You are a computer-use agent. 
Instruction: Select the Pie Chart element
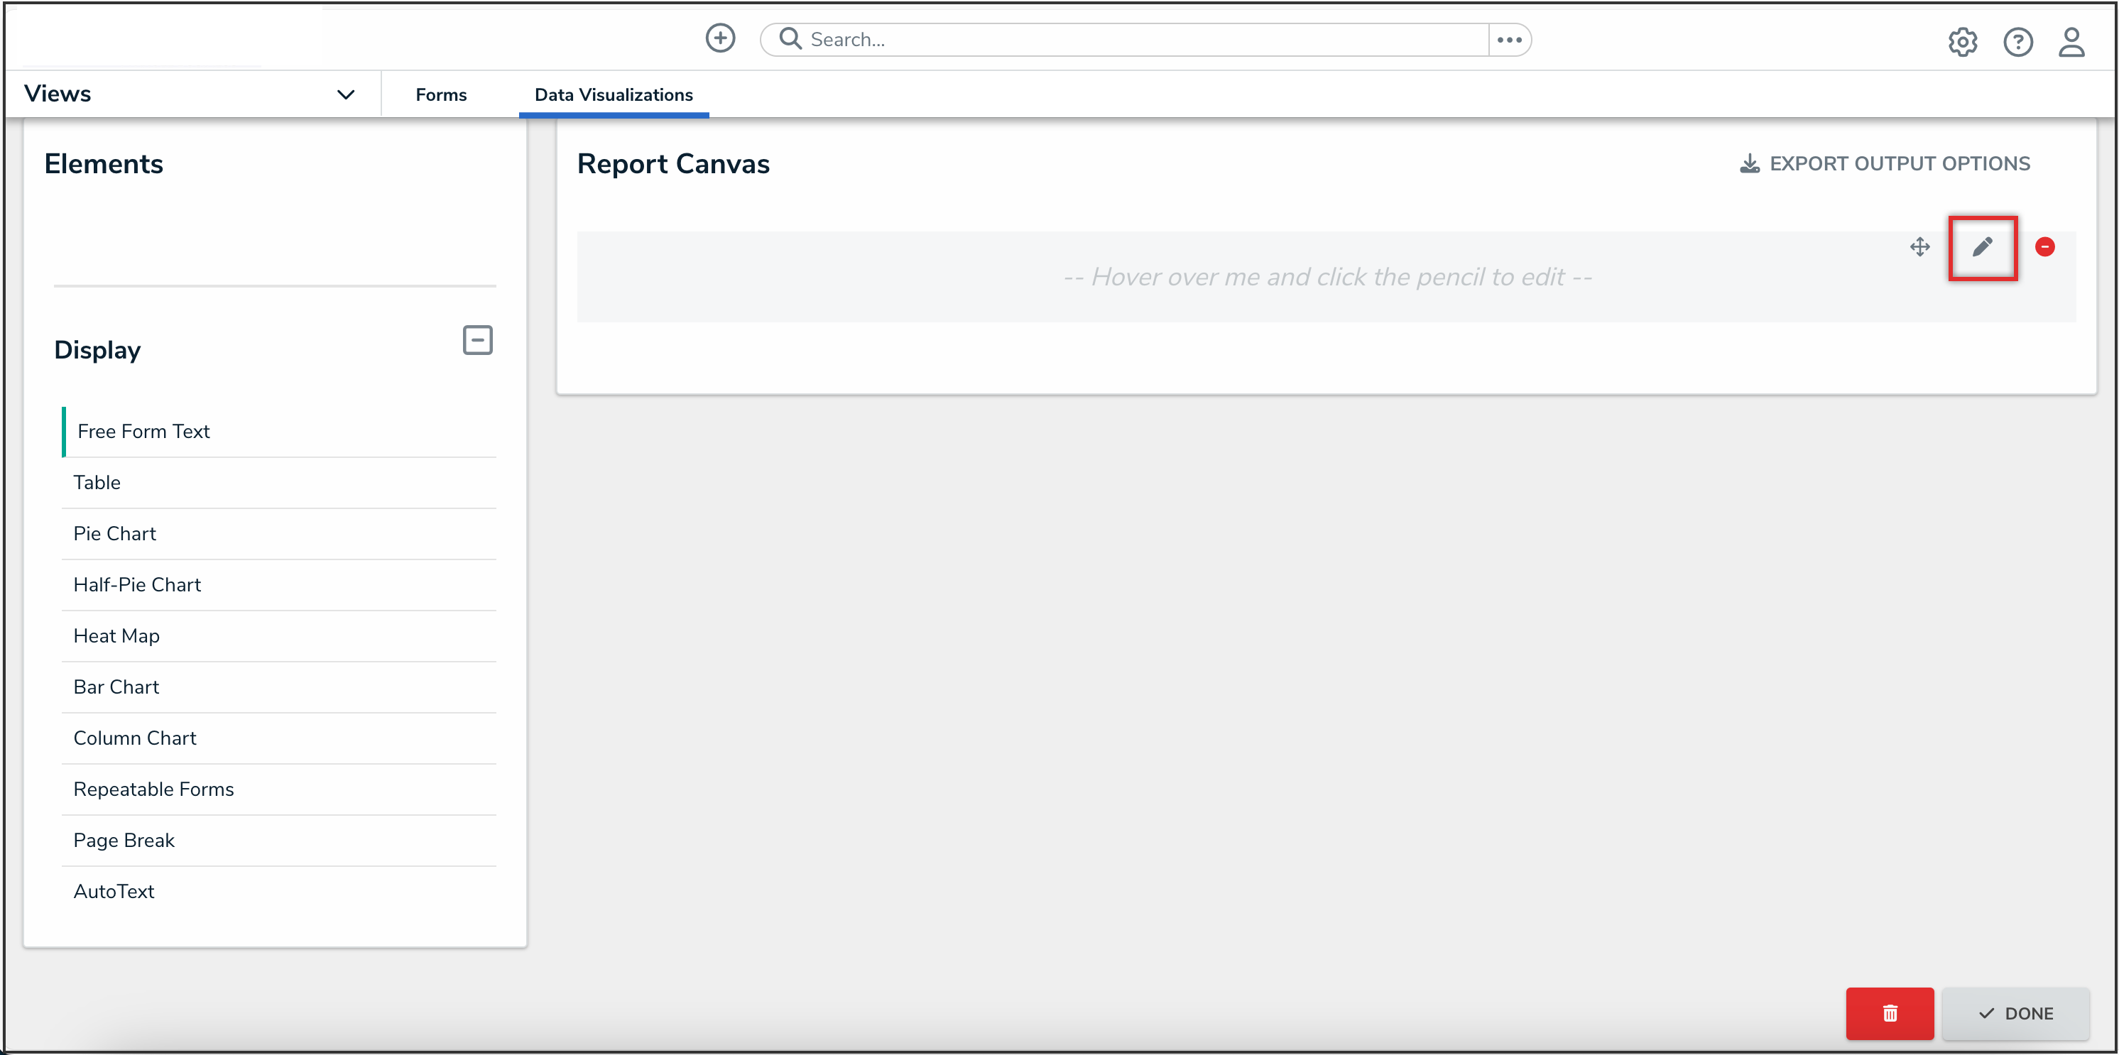(114, 534)
